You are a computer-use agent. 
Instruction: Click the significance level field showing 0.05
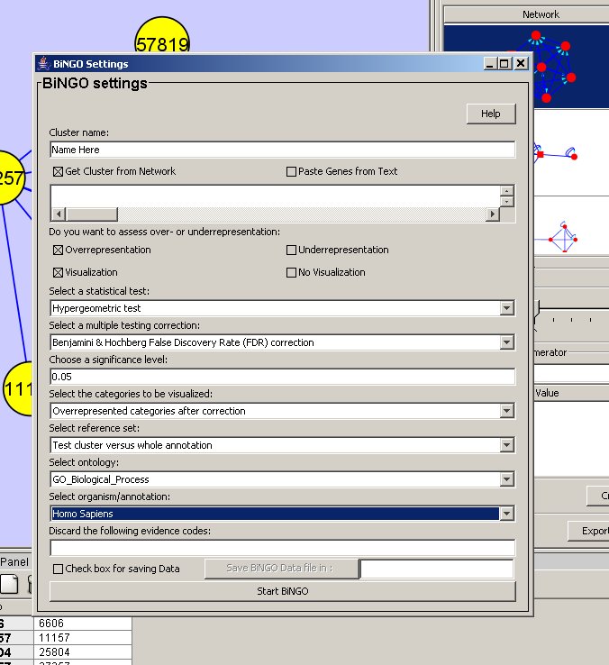282,377
